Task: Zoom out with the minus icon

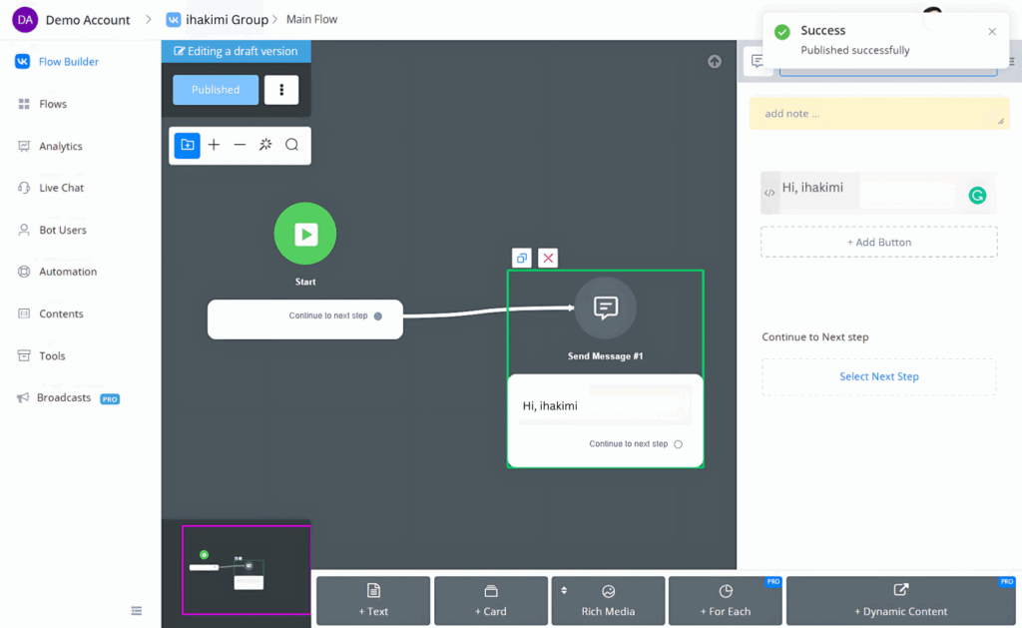Action: 240,145
